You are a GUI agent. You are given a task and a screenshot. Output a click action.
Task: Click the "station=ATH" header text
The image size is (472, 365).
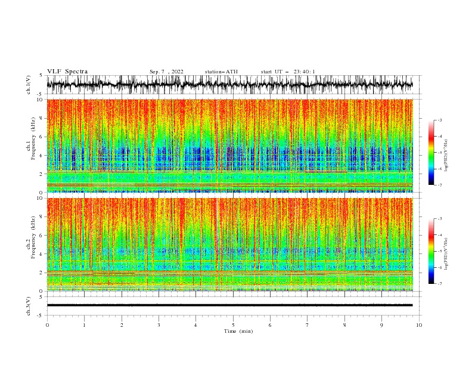click(221, 72)
